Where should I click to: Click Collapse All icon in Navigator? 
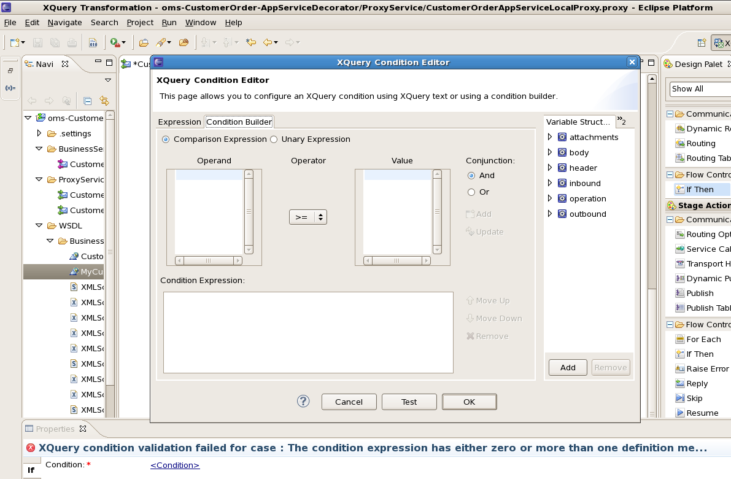click(87, 101)
